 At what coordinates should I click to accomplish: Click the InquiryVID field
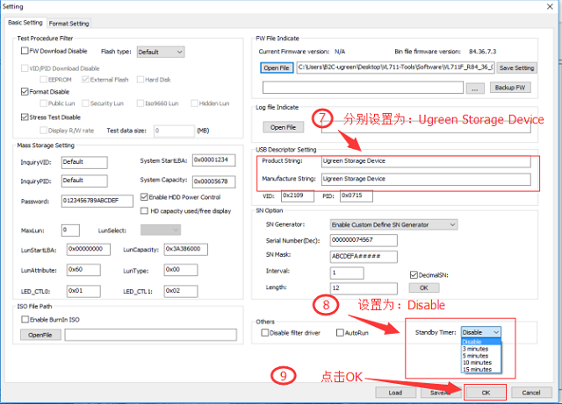[x=84, y=162]
